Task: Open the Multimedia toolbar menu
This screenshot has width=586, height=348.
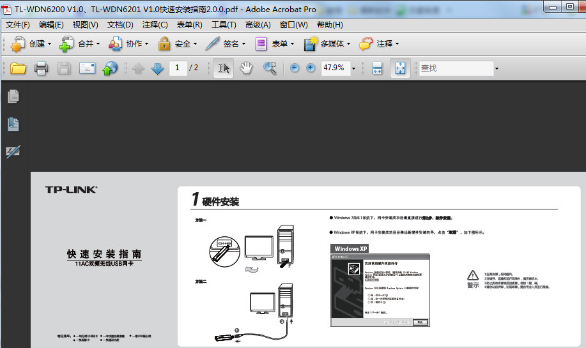Action: tap(327, 43)
